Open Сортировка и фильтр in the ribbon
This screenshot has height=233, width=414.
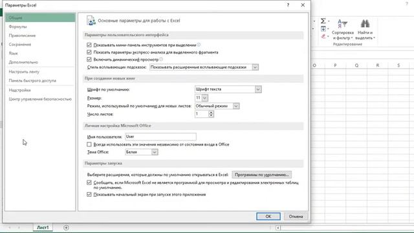(343, 30)
